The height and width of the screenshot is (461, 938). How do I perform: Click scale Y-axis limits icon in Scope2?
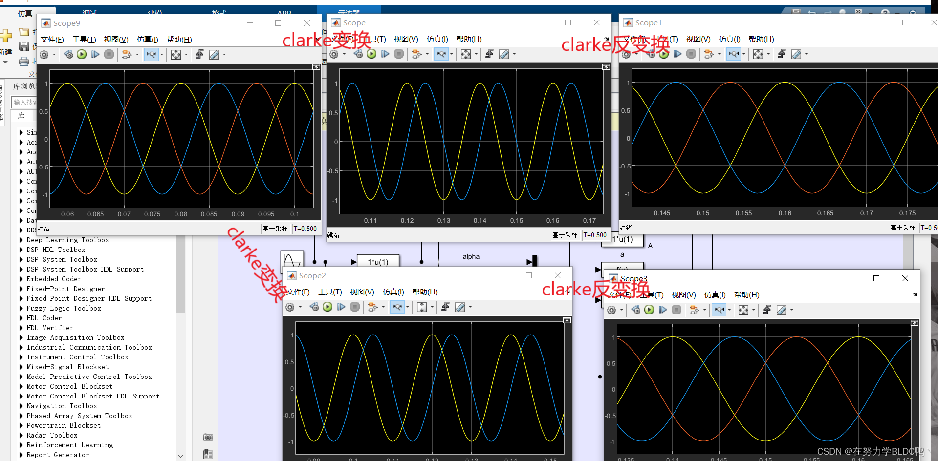(422, 307)
